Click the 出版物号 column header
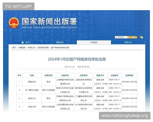Viewport: 153px width, 122px height. 115,75
